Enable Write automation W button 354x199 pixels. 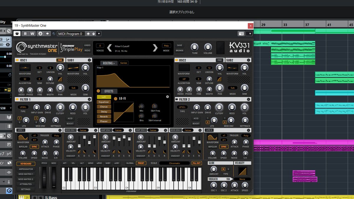[32, 34]
